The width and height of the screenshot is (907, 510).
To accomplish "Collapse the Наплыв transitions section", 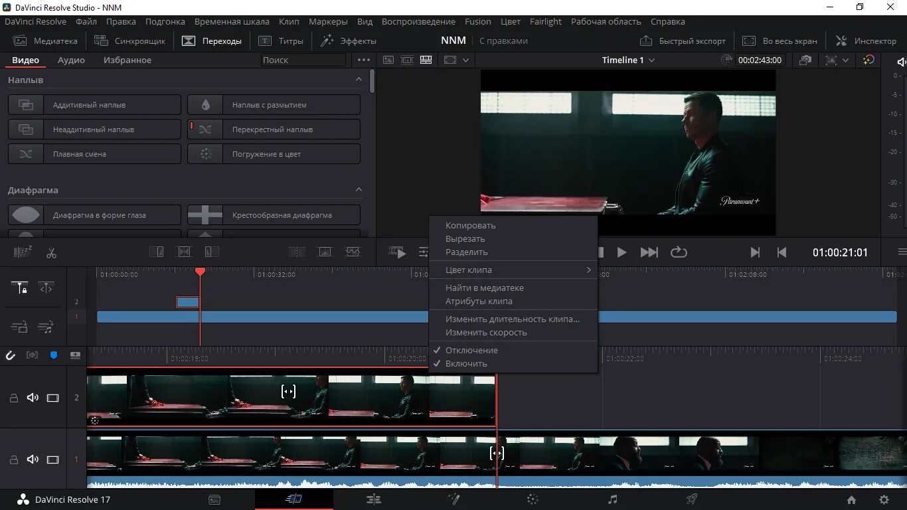I will point(359,79).
